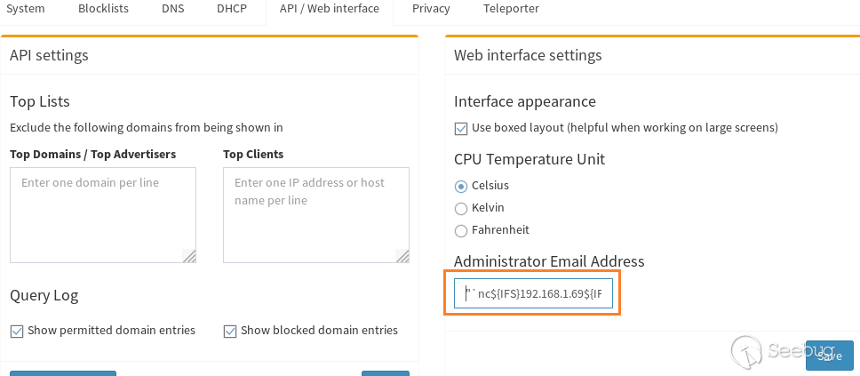Viewport: 860px width, 376px height.
Task: Select Fahrenheit temperature unit
Action: tap(461, 230)
